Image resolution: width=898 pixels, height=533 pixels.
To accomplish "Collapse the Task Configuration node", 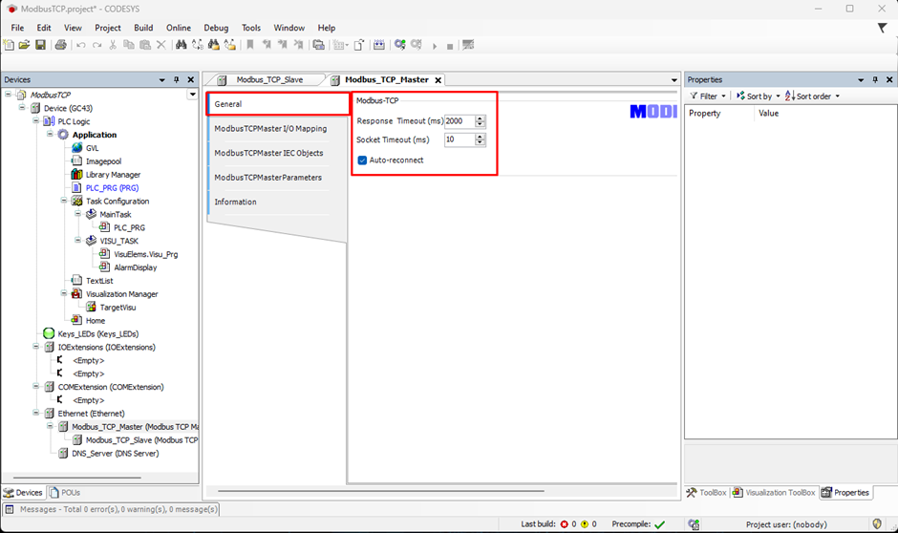I will click(64, 201).
